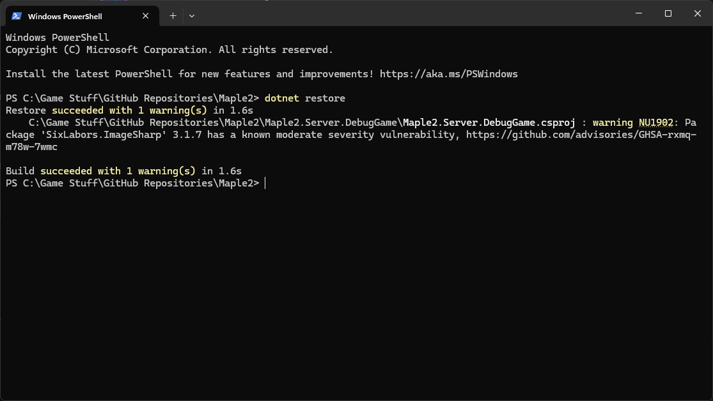
Task: Select the Windows PowerShell tab title
Action: [65, 16]
